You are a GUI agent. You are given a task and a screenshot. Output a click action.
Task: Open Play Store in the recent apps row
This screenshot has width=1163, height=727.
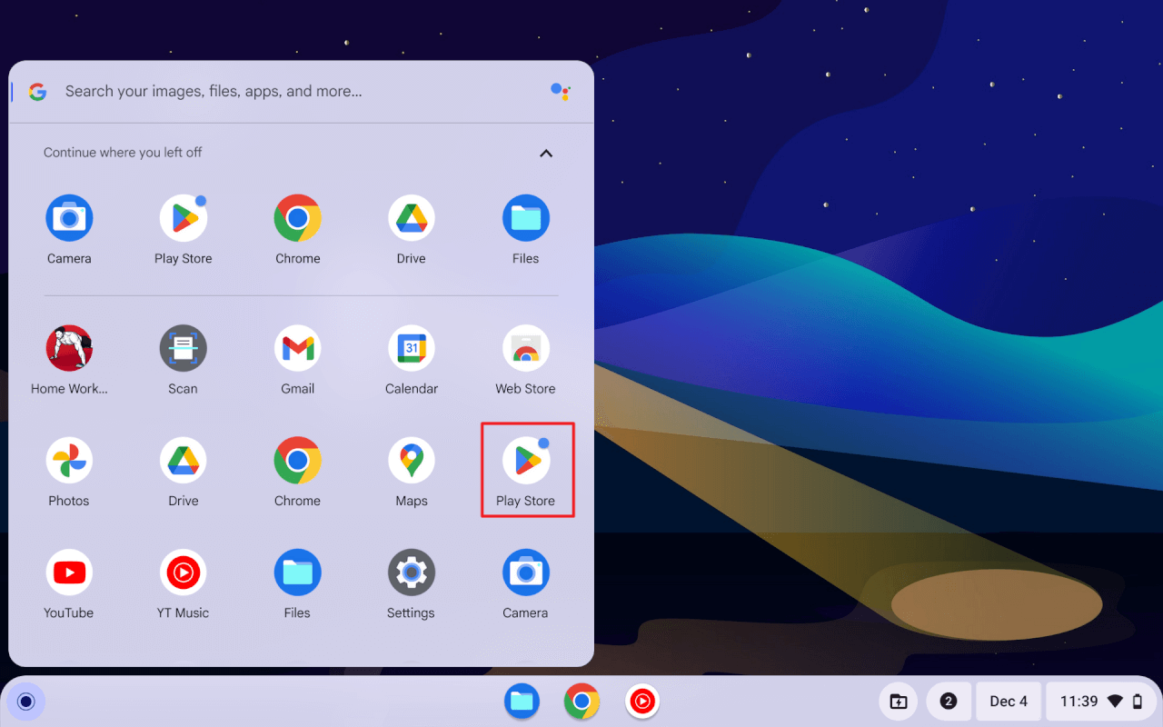pos(184,218)
